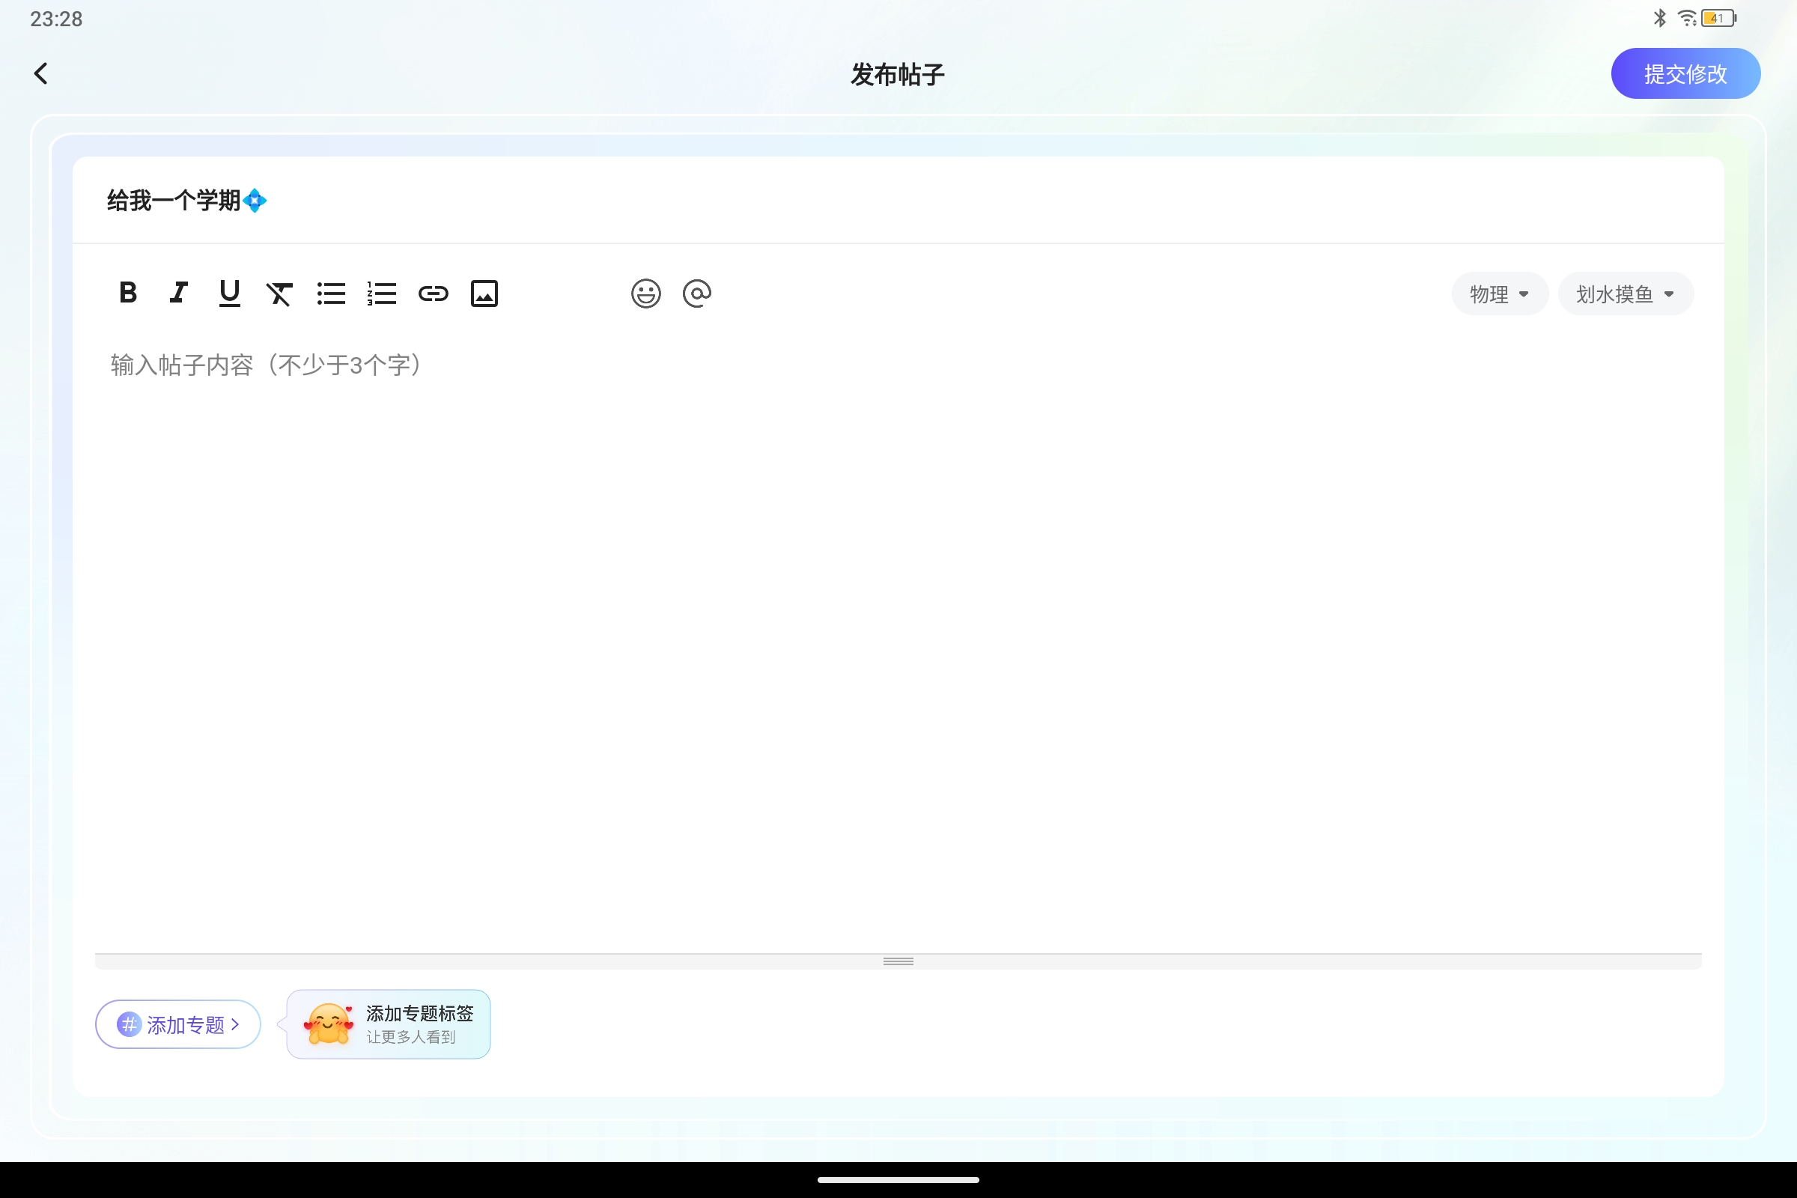Go back with the arrow icon
Image resolution: width=1797 pixels, height=1198 pixels.
(x=42, y=73)
